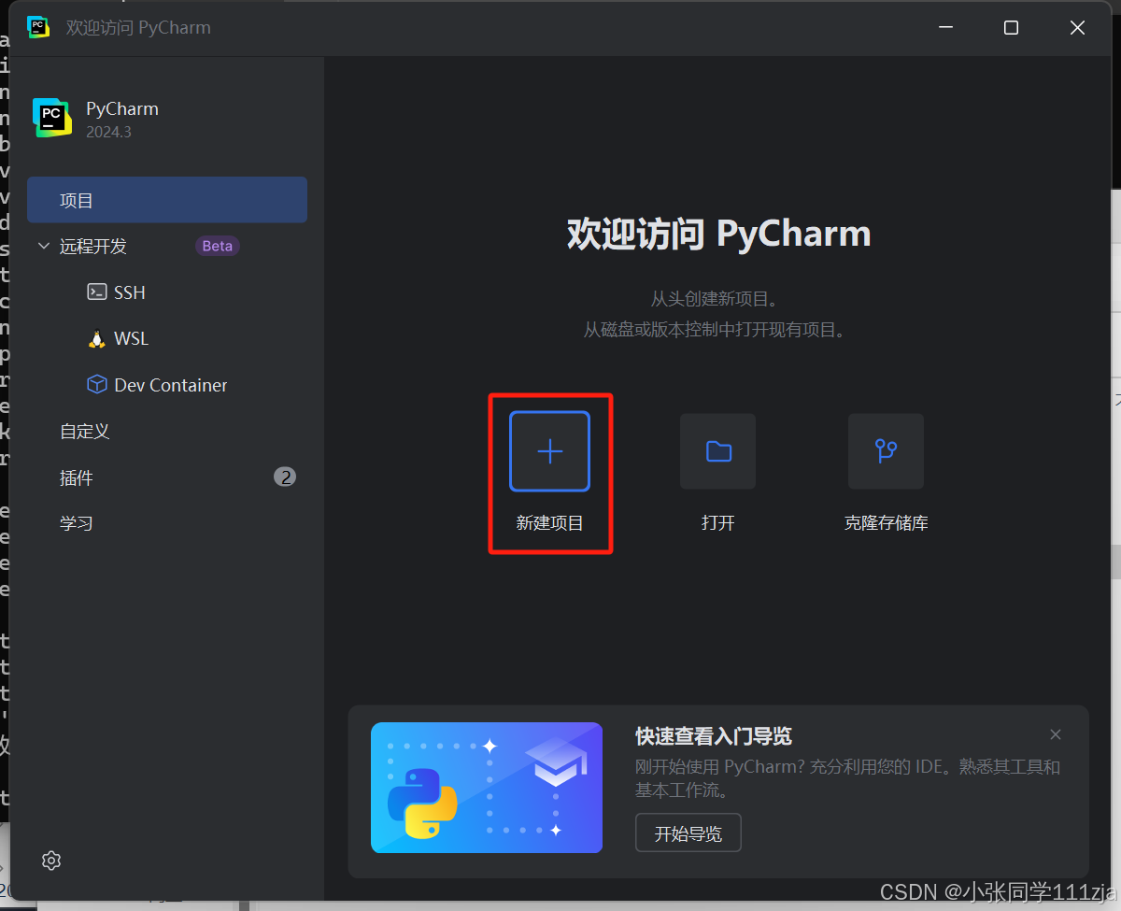Click the SSH terminal icon
This screenshot has width=1121, height=911.
coord(96,292)
